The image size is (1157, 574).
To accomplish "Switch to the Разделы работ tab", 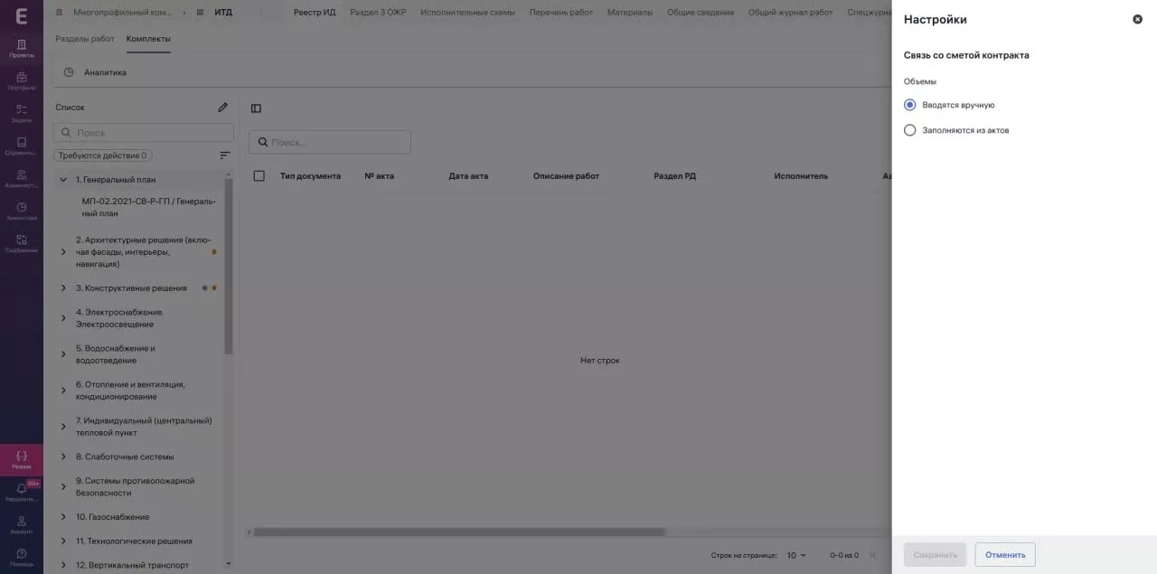I will (85, 39).
